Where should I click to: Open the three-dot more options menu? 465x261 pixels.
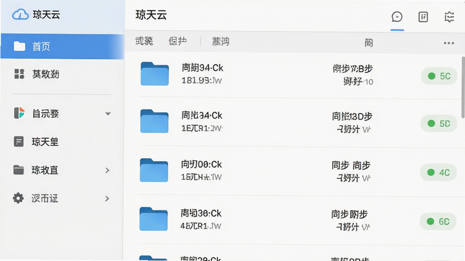tap(449, 43)
